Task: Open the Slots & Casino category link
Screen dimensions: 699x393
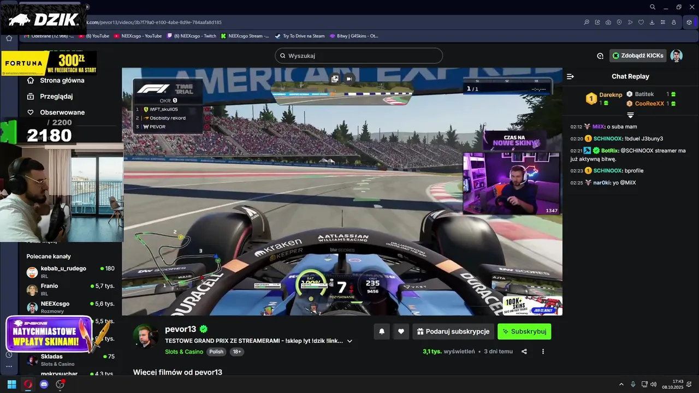Action: coord(184,352)
